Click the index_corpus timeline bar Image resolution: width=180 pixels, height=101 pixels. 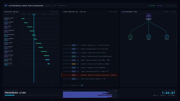pos(29,27)
